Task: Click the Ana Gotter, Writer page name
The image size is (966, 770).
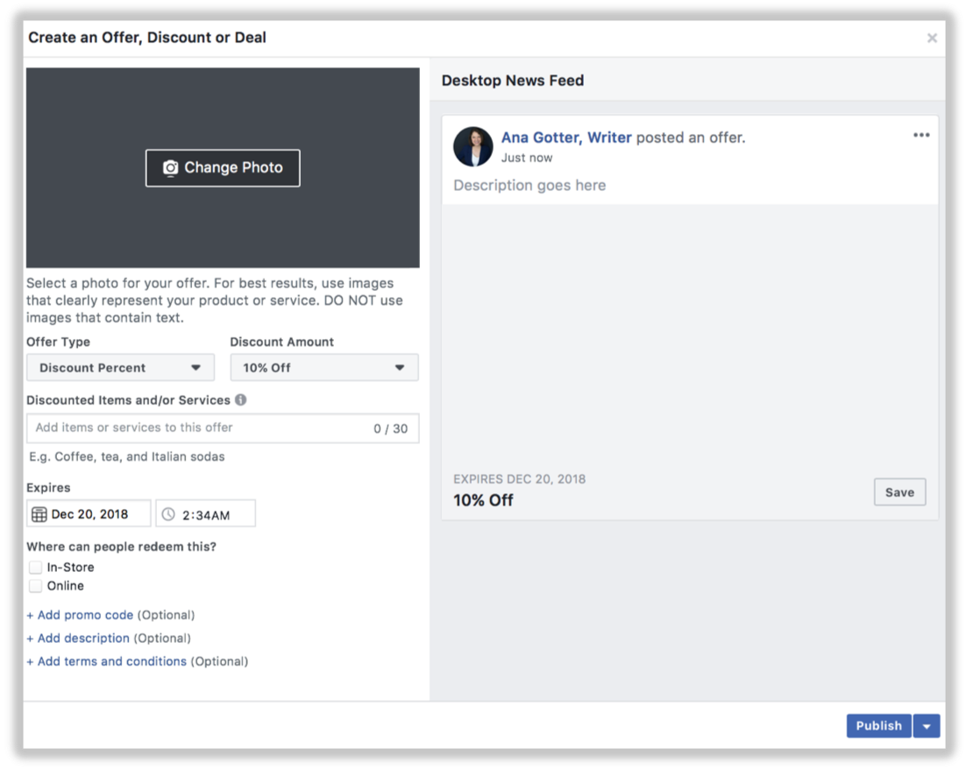Action: click(x=566, y=138)
